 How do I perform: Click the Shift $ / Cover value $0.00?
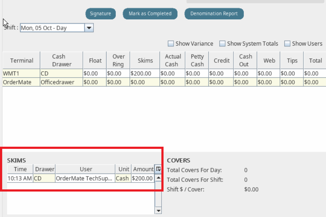[251, 189]
